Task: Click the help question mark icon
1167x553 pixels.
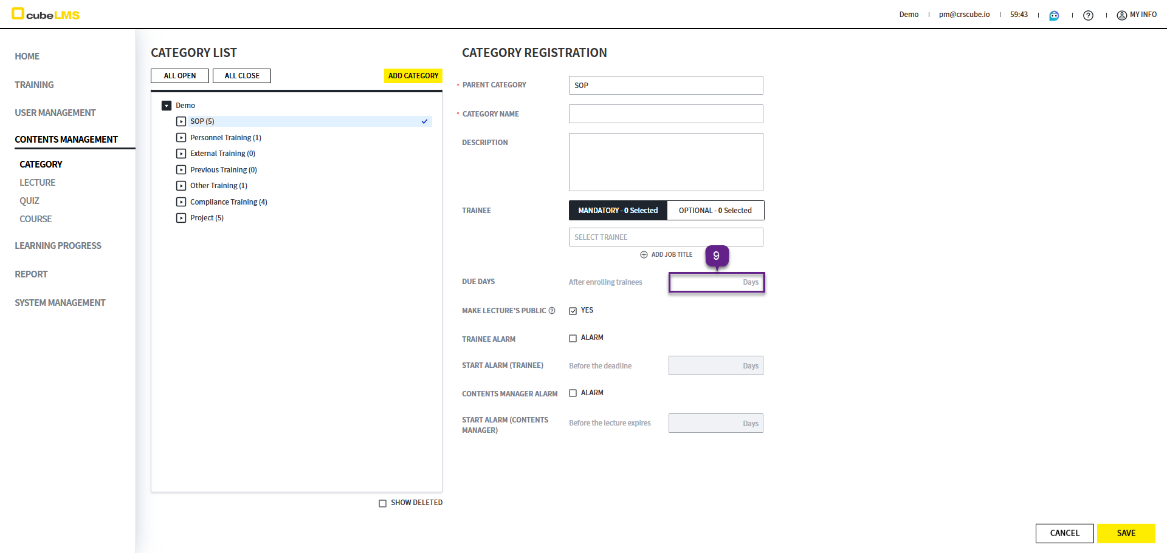Action: pos(1088,15)
